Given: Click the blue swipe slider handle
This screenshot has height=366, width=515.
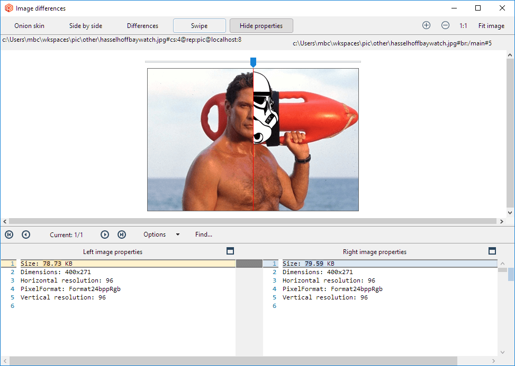Looking at the screenshot, I should point(253,62).
